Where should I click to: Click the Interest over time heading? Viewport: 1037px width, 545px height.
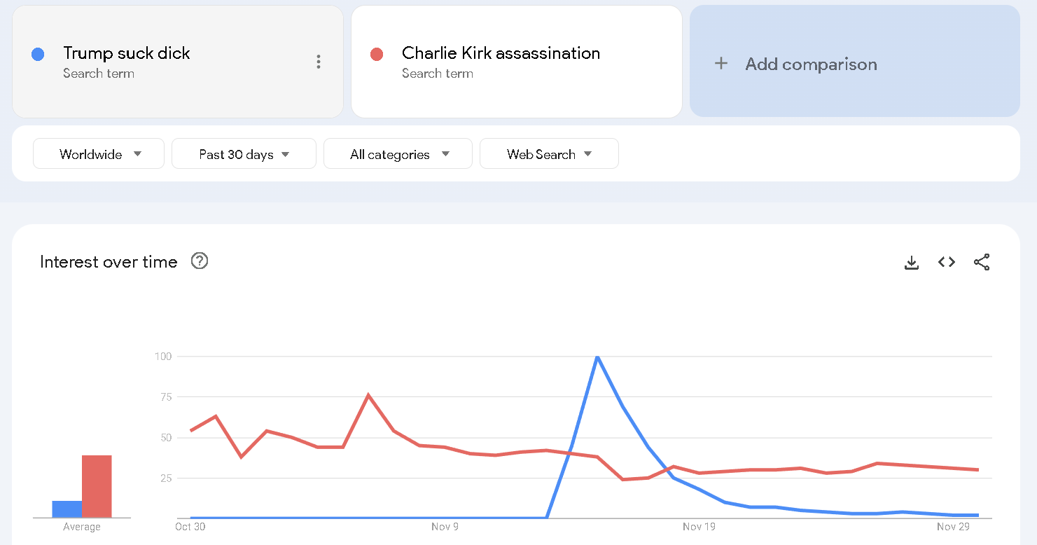[109, 262]
